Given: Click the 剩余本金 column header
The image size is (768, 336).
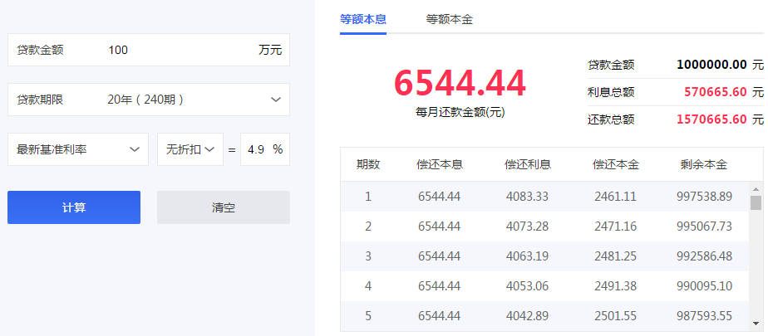Looking at the screenshot, I should (x=704, y=164).
